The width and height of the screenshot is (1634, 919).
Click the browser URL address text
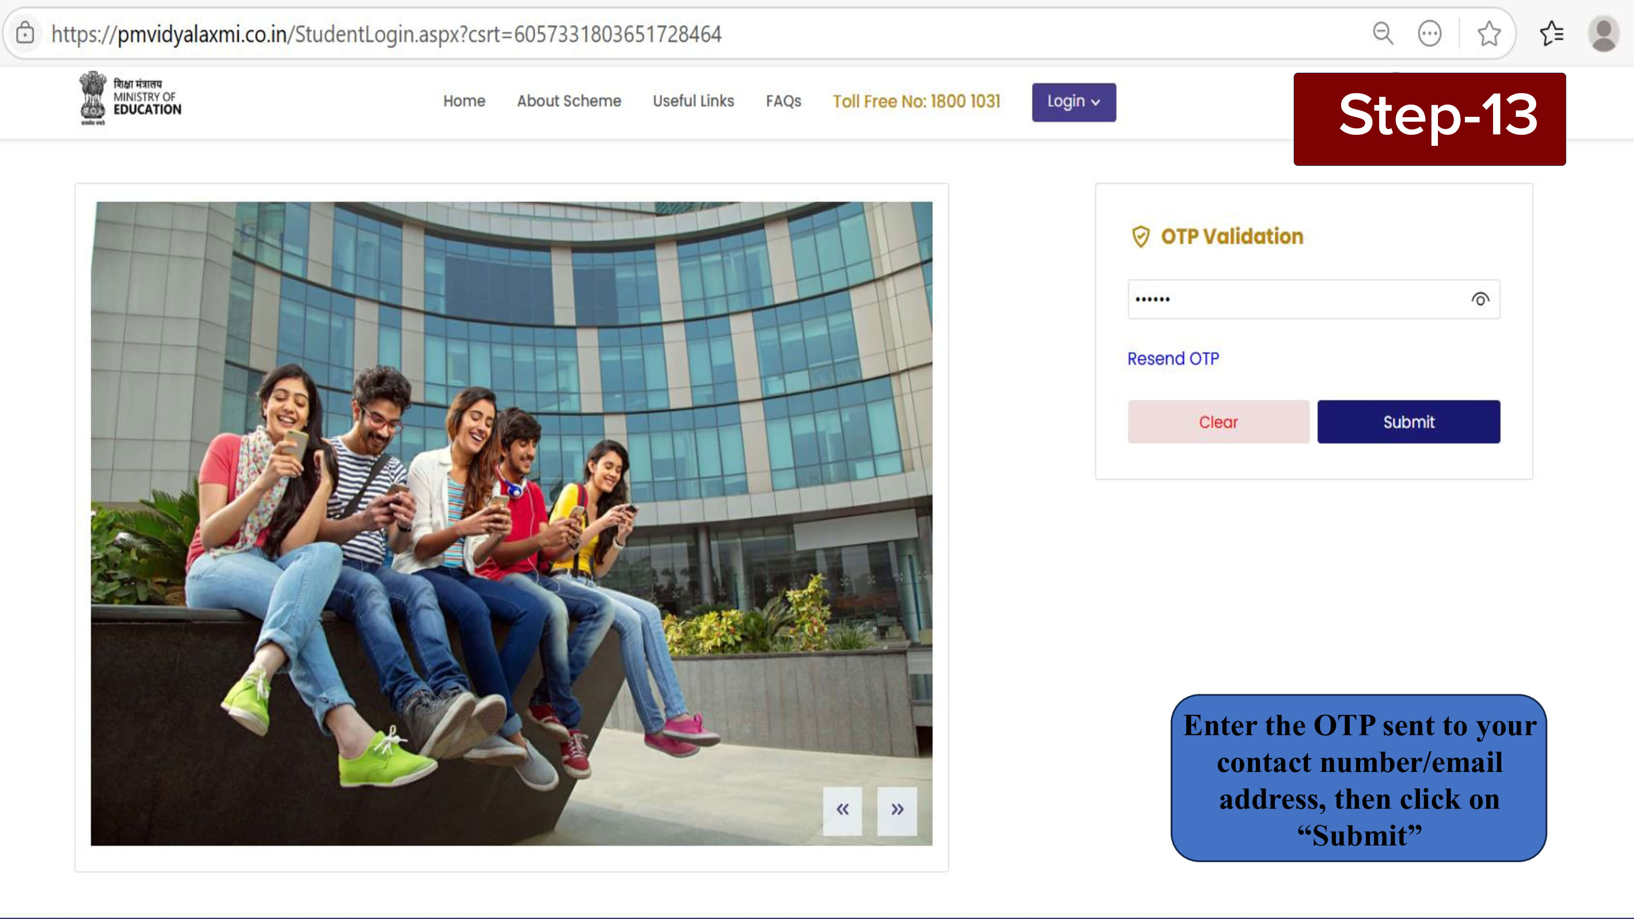point(386,33)
